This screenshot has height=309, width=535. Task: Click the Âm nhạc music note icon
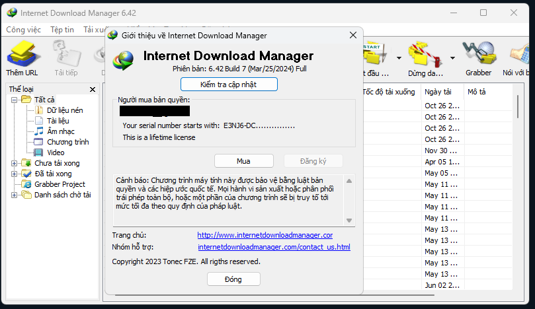point(39,131)
